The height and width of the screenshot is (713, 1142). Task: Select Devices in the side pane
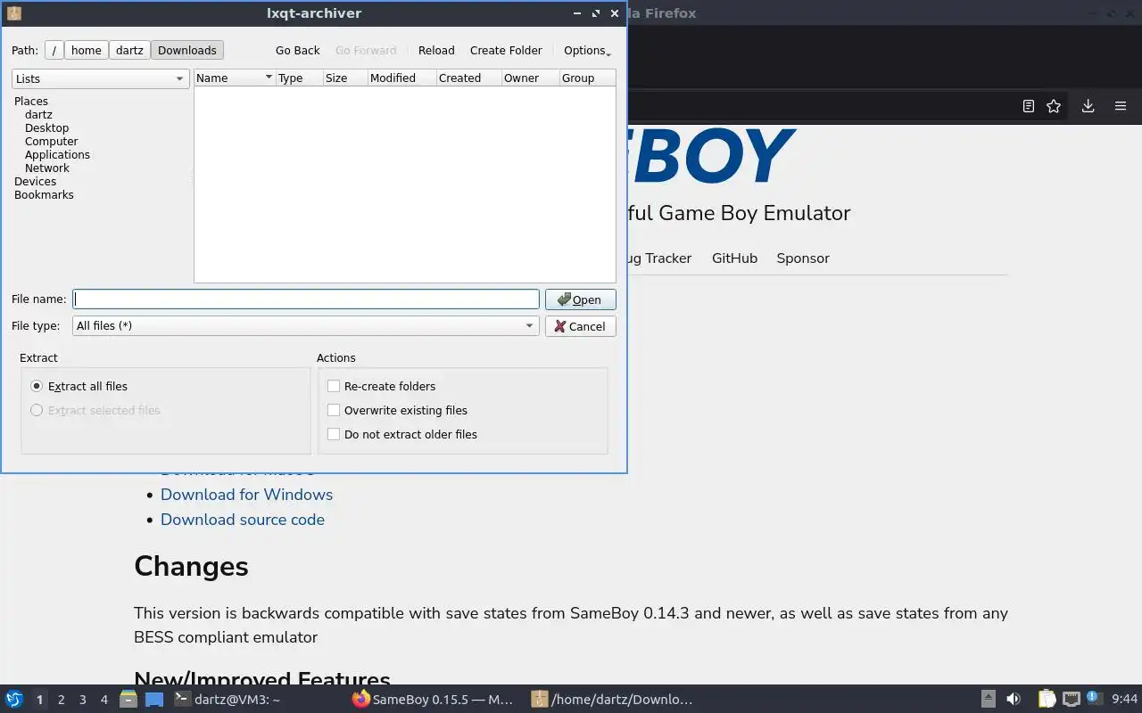(35, 182)
